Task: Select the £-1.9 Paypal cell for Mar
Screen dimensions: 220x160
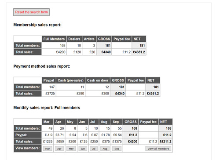Action: (x=48, y=135)
